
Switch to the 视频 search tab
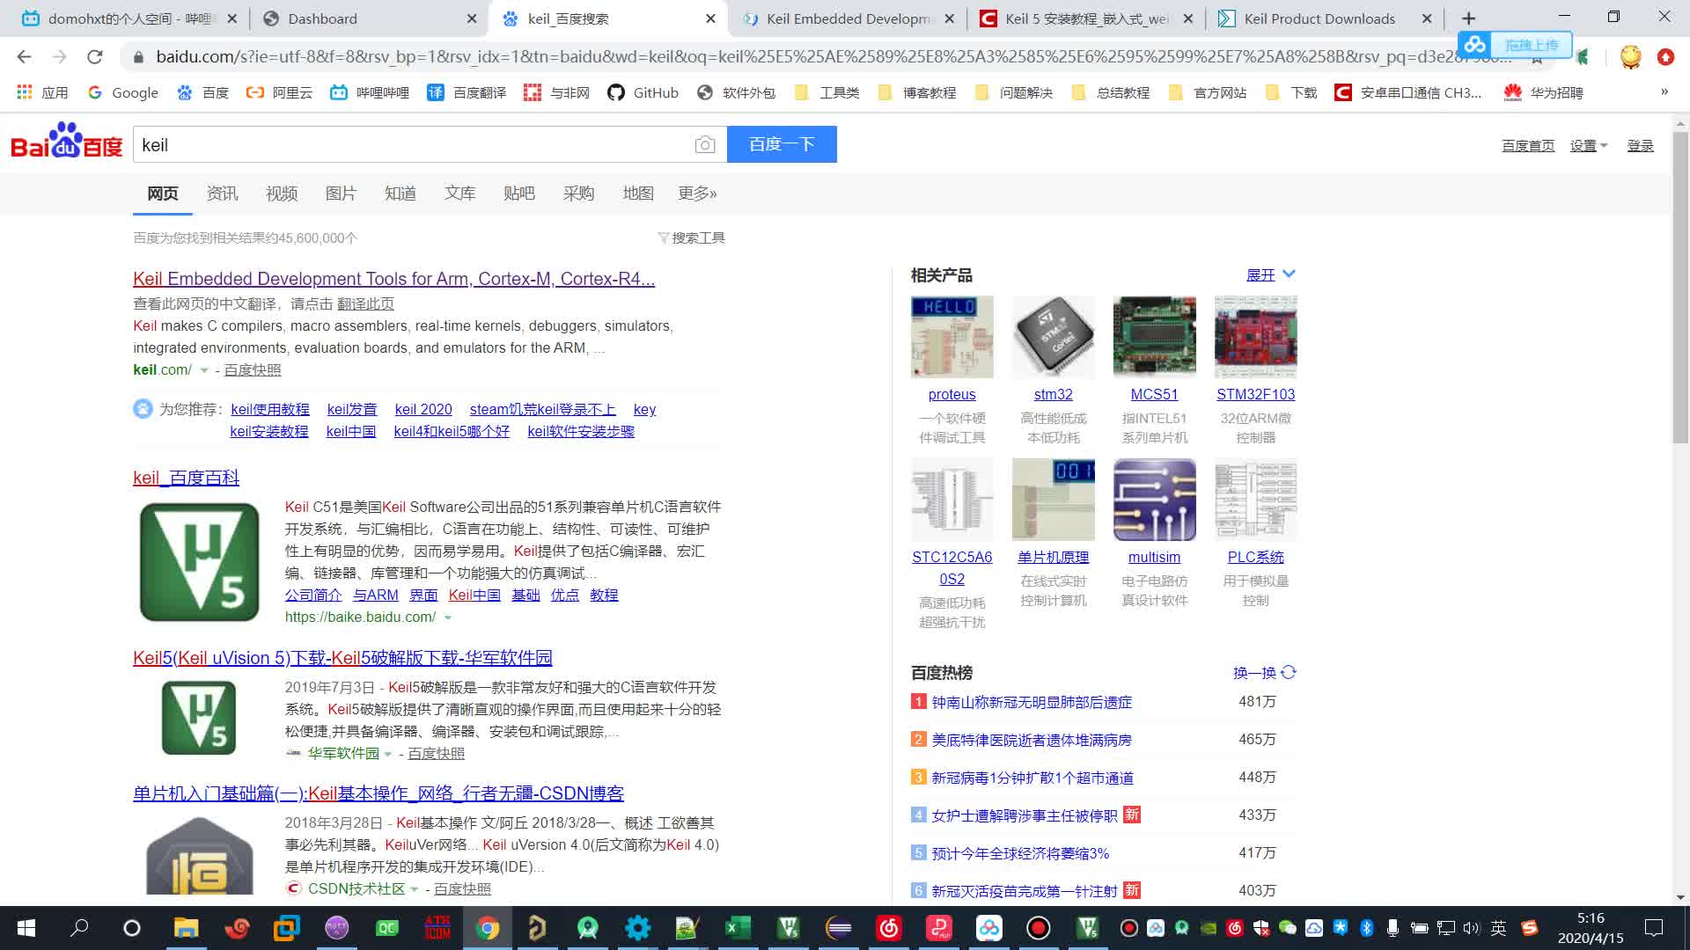coord(282,193)
